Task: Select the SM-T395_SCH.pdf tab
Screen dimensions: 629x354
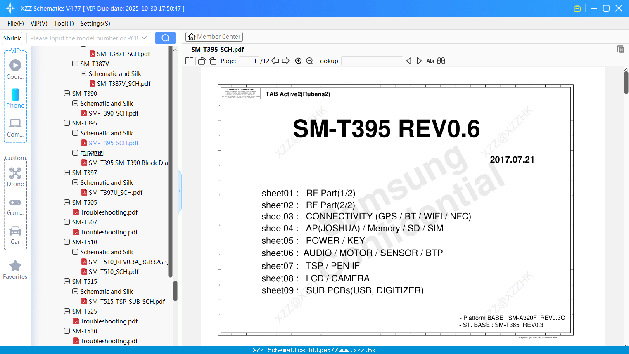Action: pyautogui.click(x=218, y=49)
